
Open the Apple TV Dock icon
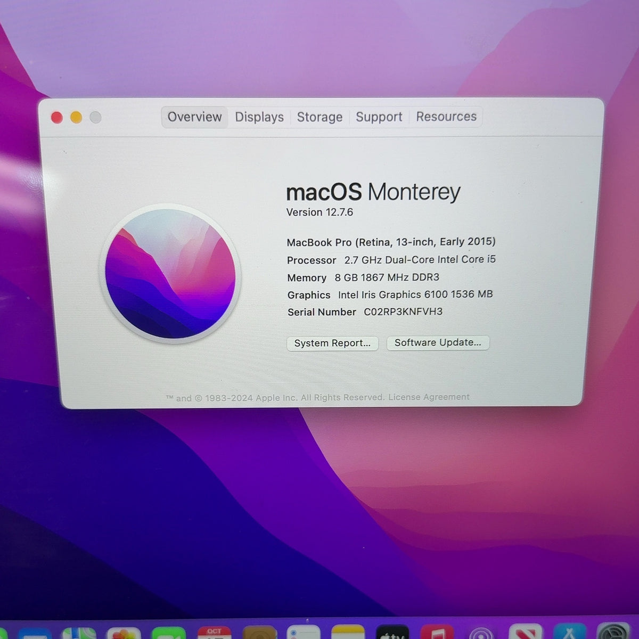[x=392, y=633]
